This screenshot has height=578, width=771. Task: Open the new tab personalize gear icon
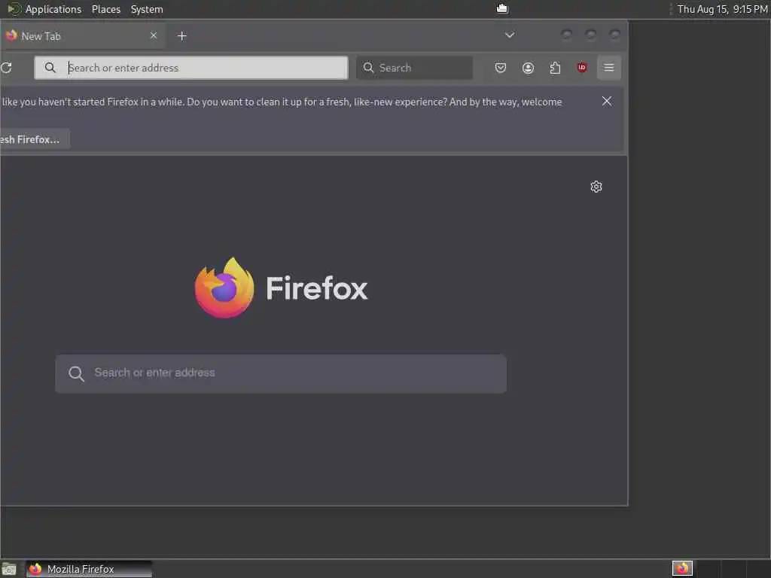[x=596, y=187]
